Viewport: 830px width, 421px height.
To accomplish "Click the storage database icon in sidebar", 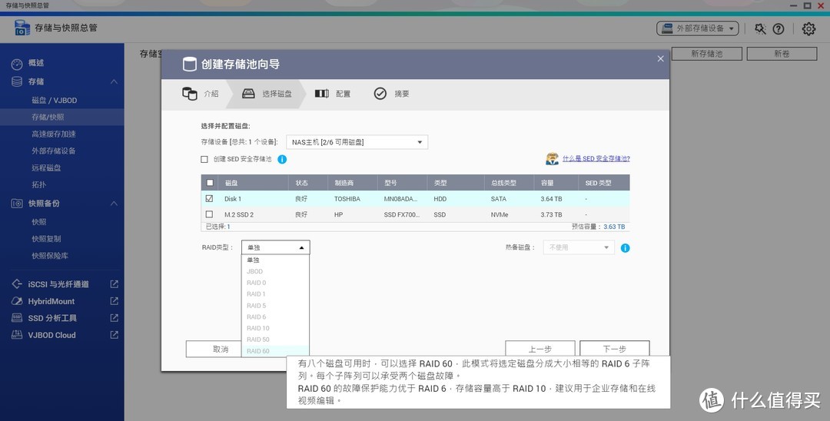I will coord(17,81).
